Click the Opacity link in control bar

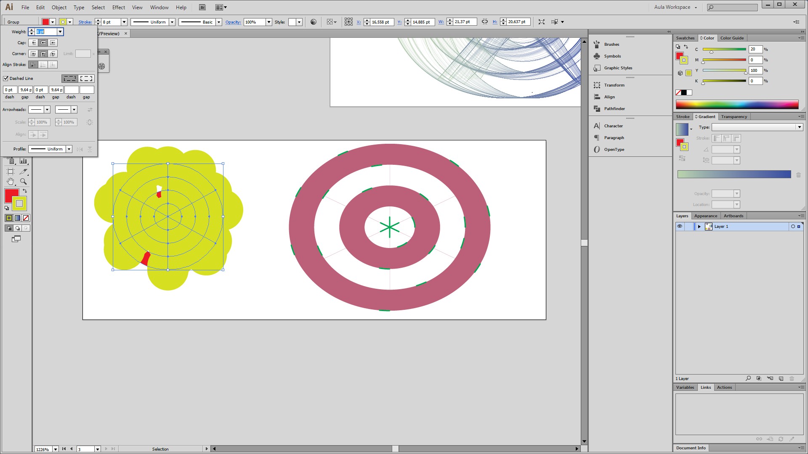coord(233,22)
